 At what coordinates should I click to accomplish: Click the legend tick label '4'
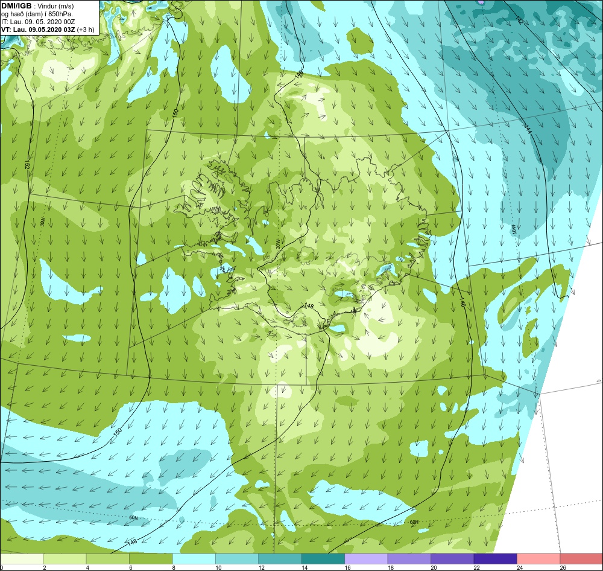[87, 567]
